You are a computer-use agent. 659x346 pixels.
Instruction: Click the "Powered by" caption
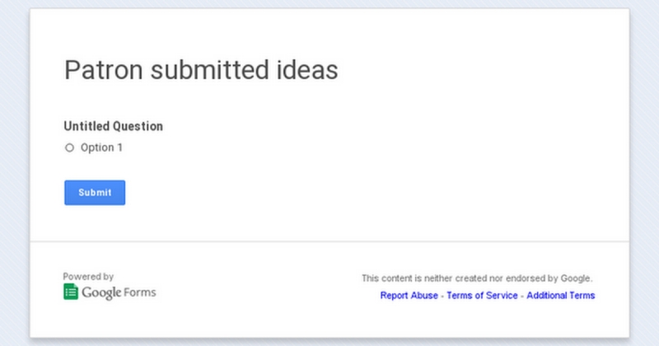point(88,277)
